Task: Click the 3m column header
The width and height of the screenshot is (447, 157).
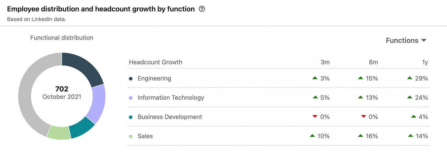Action: 325,62
